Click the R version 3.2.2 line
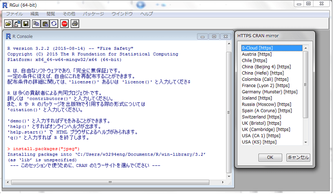 [x=70, y=48]
